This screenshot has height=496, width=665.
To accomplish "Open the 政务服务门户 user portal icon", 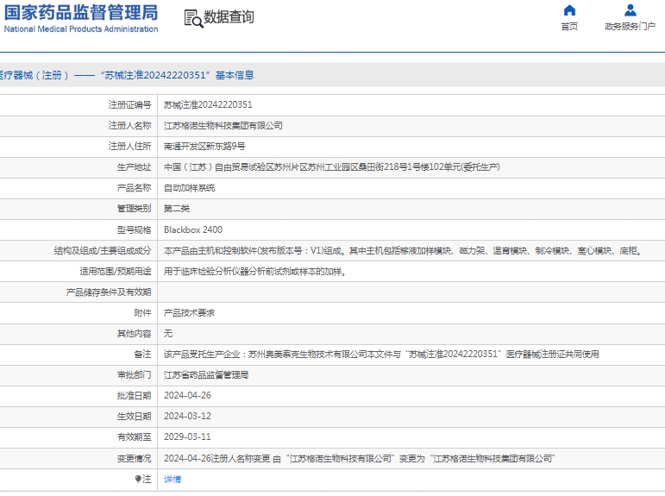I will click(x=630, y=10).
